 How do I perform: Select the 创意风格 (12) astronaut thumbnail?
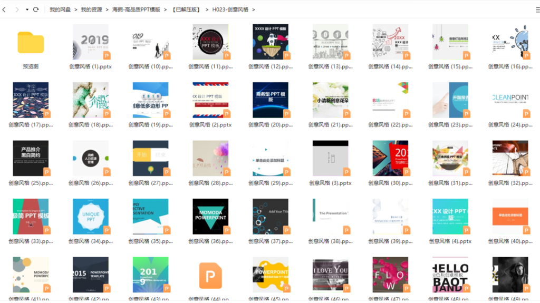pyautogui.click(x=271, y=42)
